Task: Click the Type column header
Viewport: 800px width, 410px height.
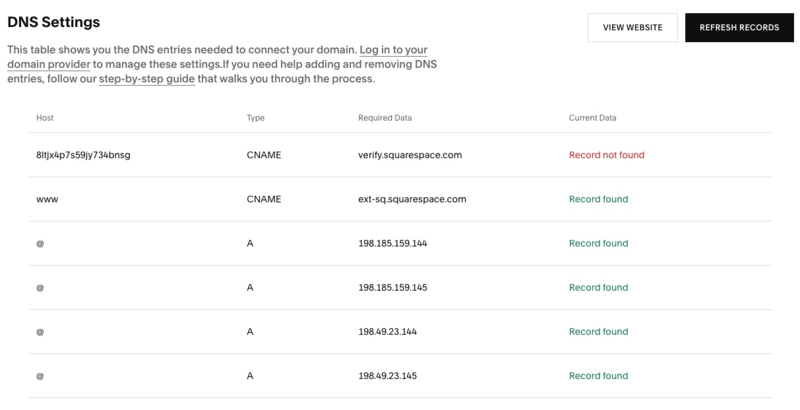Action: coord(255,117)
